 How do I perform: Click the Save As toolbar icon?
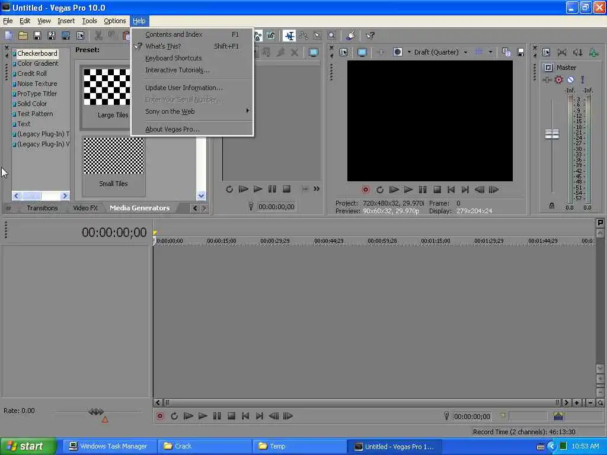point(52,36)
